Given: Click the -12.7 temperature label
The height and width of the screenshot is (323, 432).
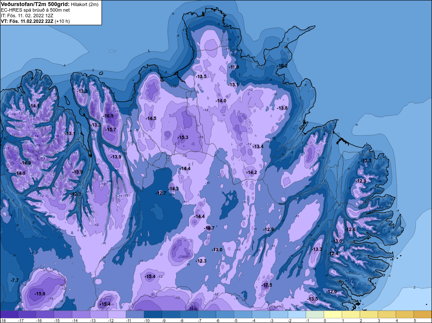Looking at the screenshot, I should click(x=161, y=193).
